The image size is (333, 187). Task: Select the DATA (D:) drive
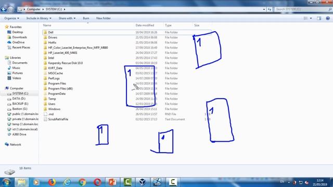tap(16, 99)
